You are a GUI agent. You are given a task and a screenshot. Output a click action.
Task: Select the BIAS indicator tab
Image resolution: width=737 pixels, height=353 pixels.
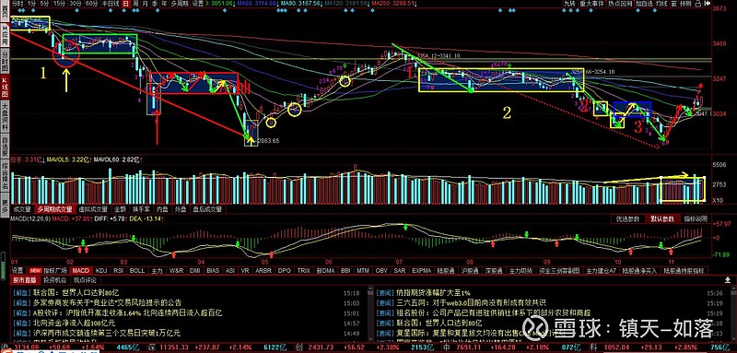[213, 270]
